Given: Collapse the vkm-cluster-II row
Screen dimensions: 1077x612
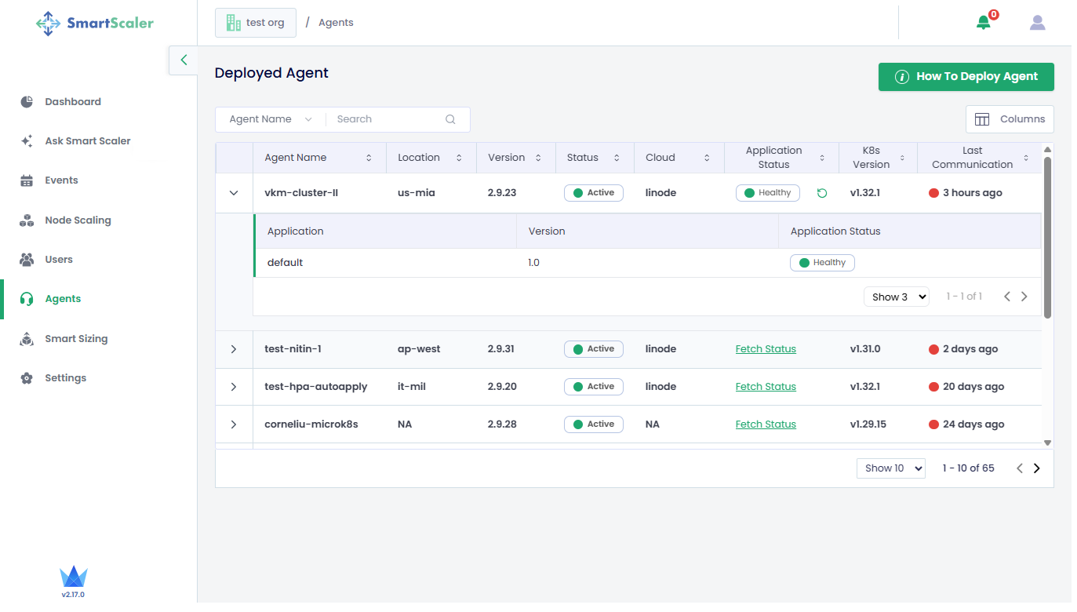Looking at the screenshot, I should (x=234, y=193).
